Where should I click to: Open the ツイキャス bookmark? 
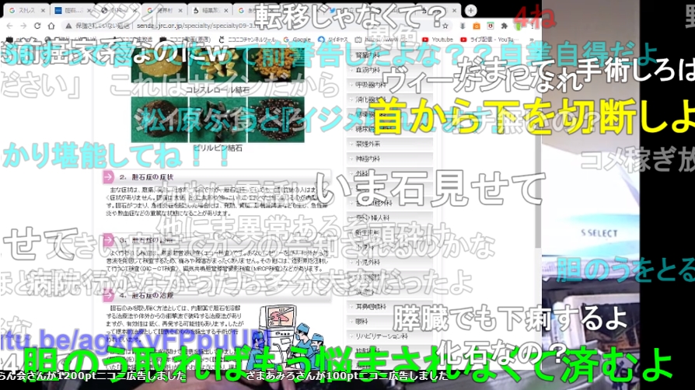tap(334, 40)
